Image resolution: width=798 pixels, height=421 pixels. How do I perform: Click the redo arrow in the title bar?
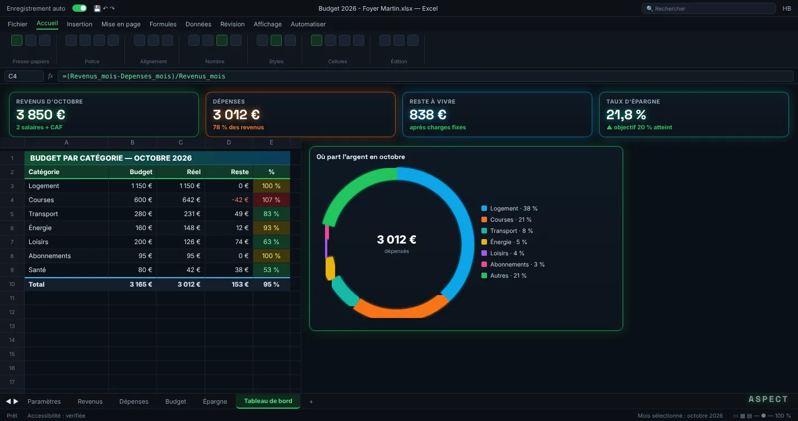(112, 8)
